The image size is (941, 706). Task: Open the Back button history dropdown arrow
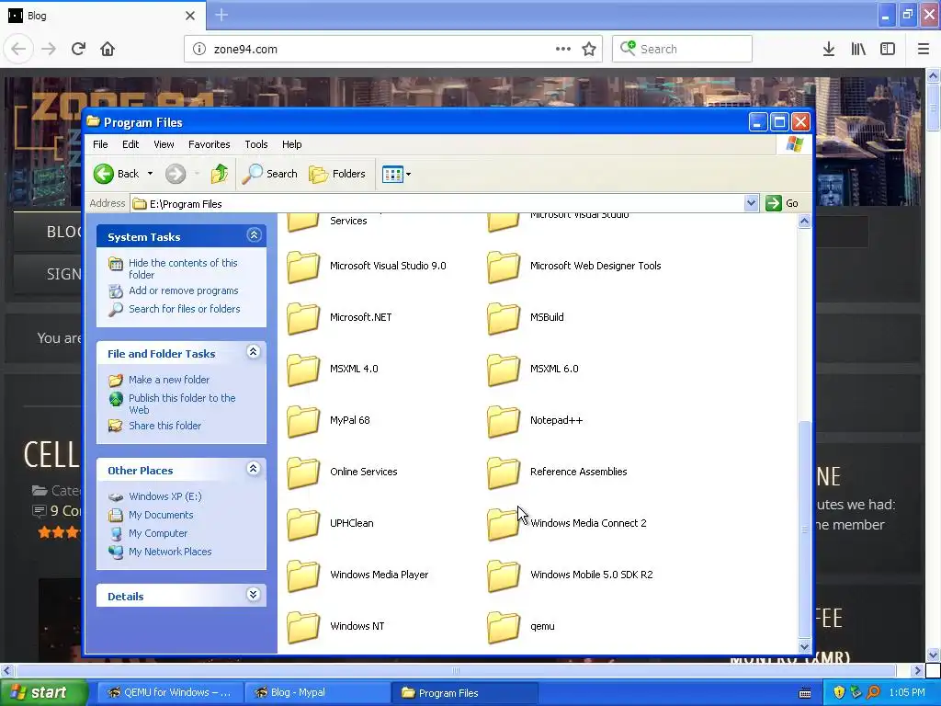(x=150, y=174)
